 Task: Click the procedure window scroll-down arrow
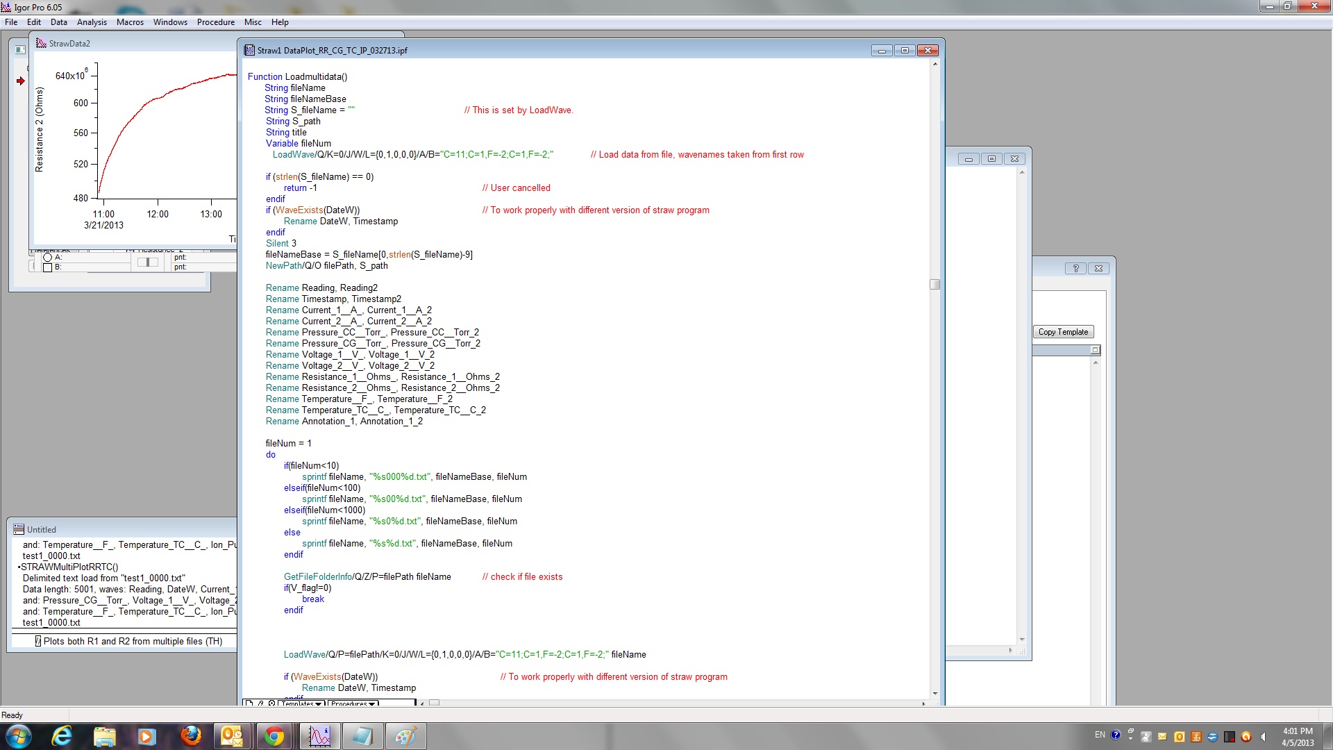[935, 693]
